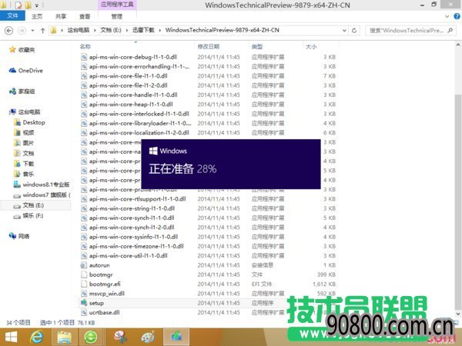Expand the ribbon with the chevron
This screenshot has width=462, height=346.
[447, 16]
